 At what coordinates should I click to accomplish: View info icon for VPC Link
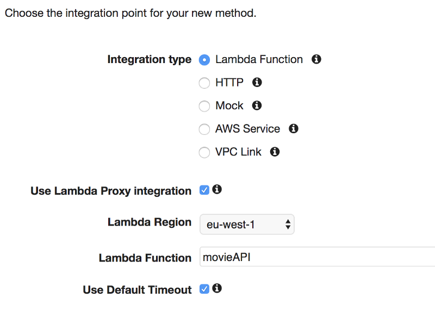pos(275,152)
